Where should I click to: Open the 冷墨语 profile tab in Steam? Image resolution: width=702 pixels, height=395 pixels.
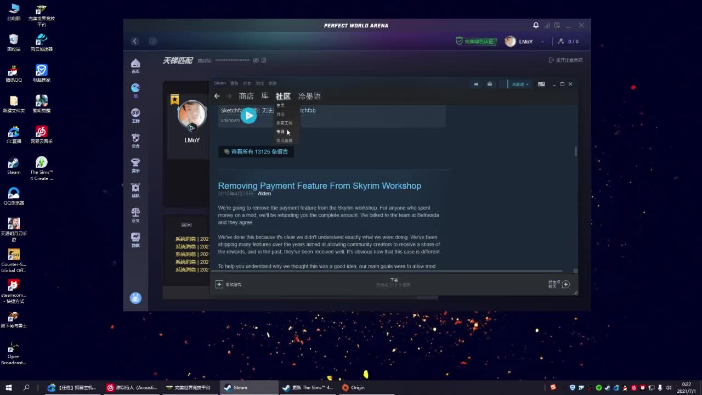309,96
